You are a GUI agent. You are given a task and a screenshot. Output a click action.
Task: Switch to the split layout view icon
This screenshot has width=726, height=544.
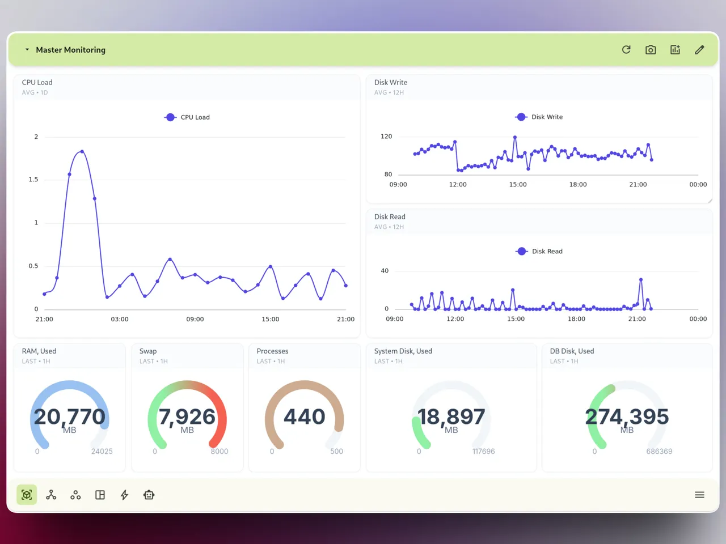[x=100, y=495]
